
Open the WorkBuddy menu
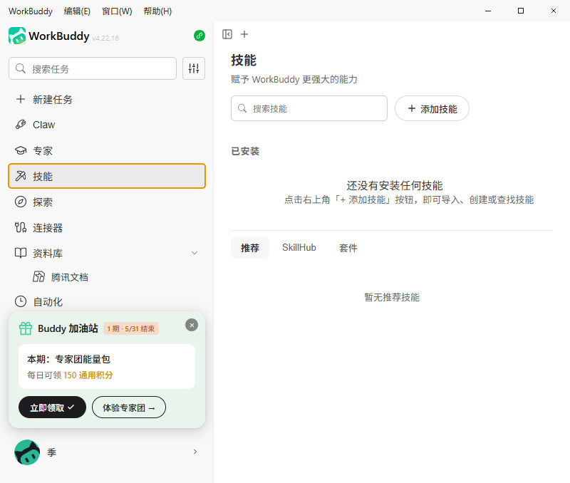pos(31,11)
